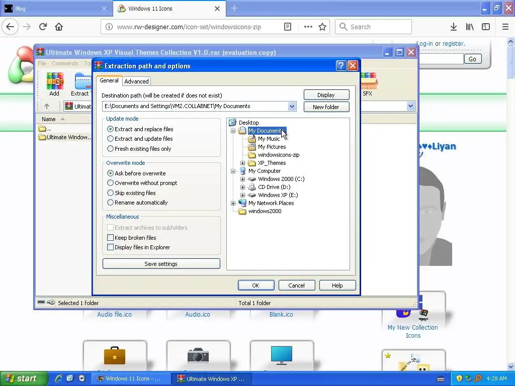
Task: Select Fresh existing files only option
Action: coord(110,148)
